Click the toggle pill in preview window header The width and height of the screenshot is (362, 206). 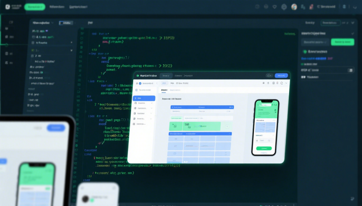pyautogui.click(x=270, y=76)
